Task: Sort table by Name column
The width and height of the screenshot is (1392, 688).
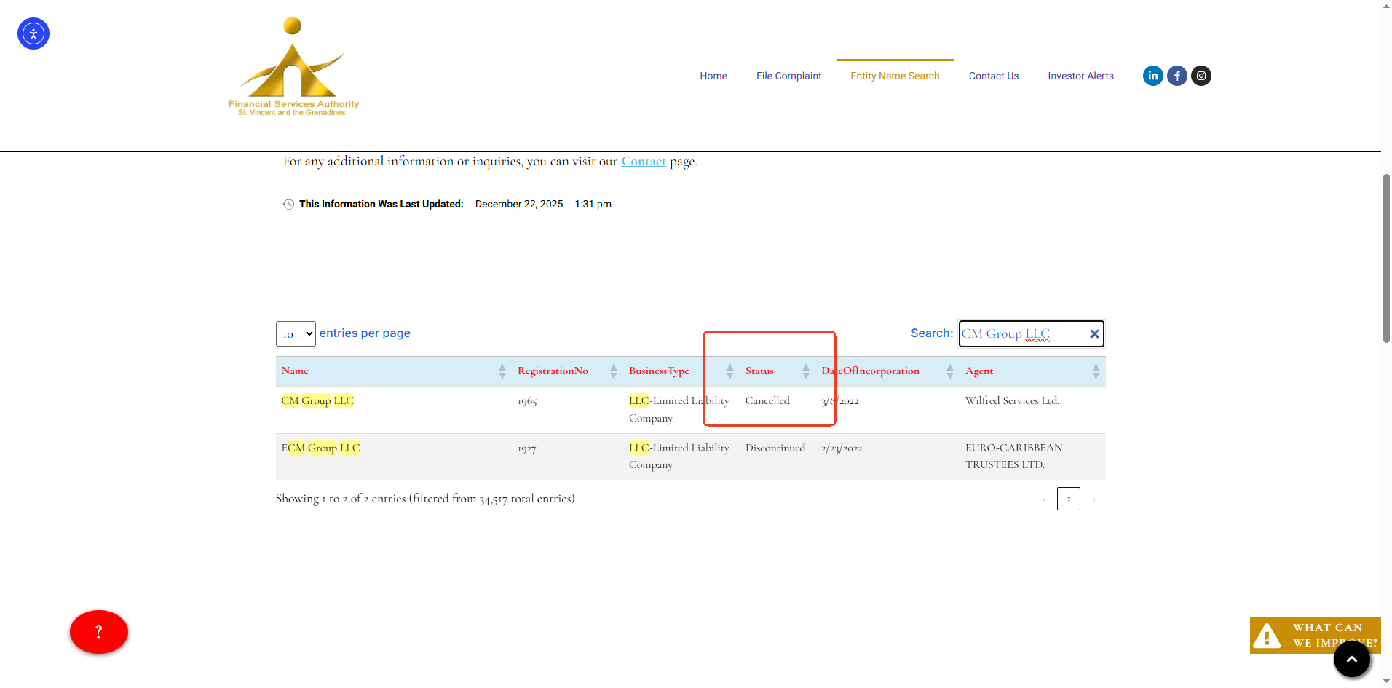Action: point(295,371)
